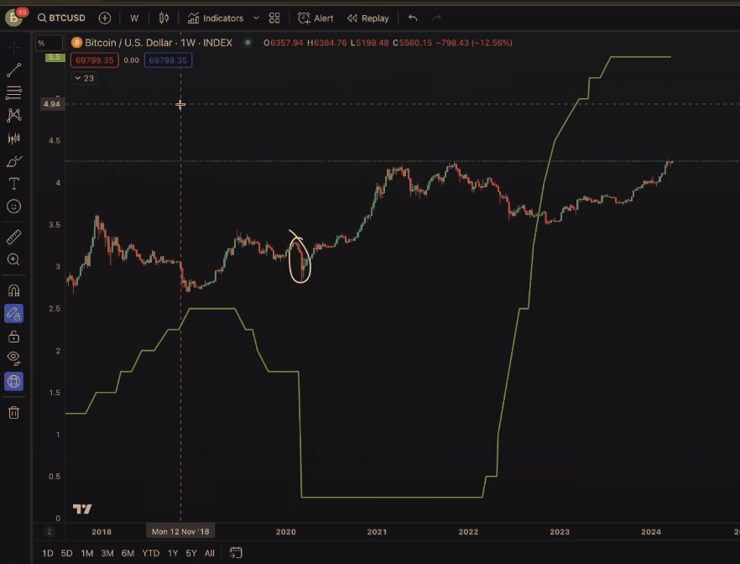The width and height of the screenshot is (740, 564).
Task: Add a symbol to compare with plus icon
Action: click(x=105, y=18)
